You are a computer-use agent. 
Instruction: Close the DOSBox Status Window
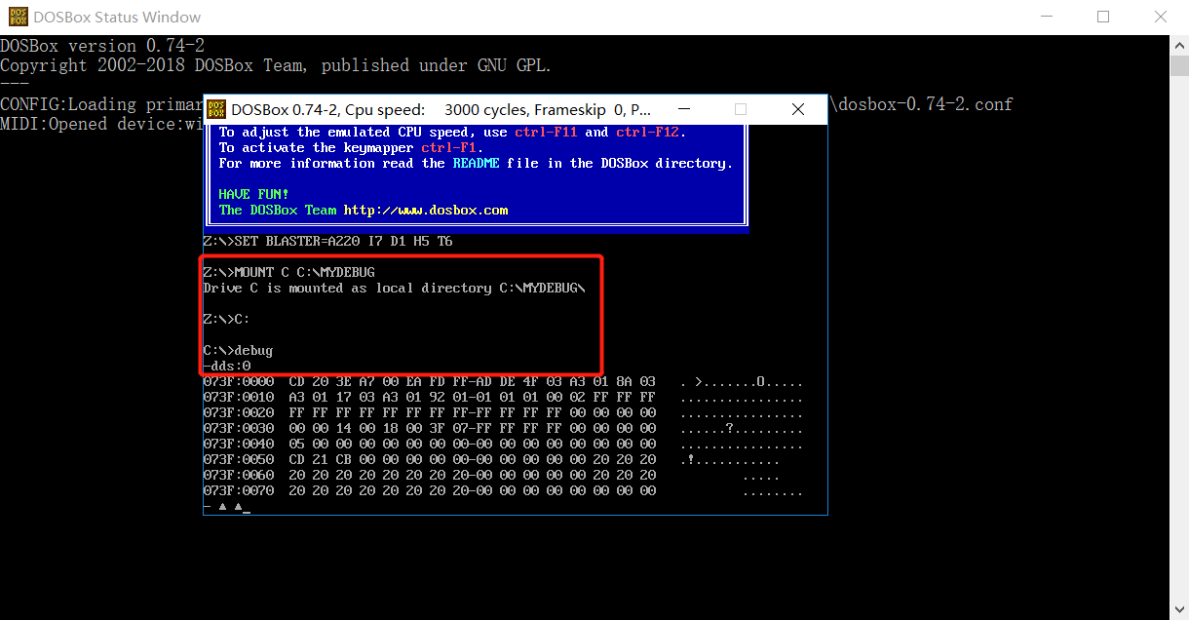coord(1160,17)
